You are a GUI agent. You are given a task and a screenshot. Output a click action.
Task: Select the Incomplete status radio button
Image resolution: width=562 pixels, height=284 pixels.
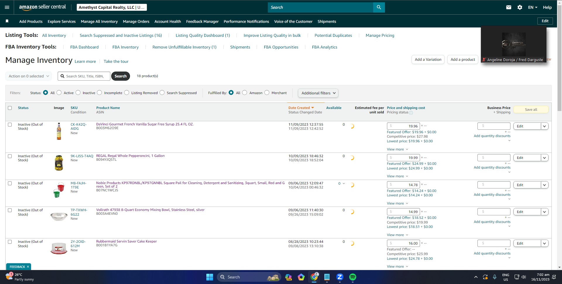100,93
